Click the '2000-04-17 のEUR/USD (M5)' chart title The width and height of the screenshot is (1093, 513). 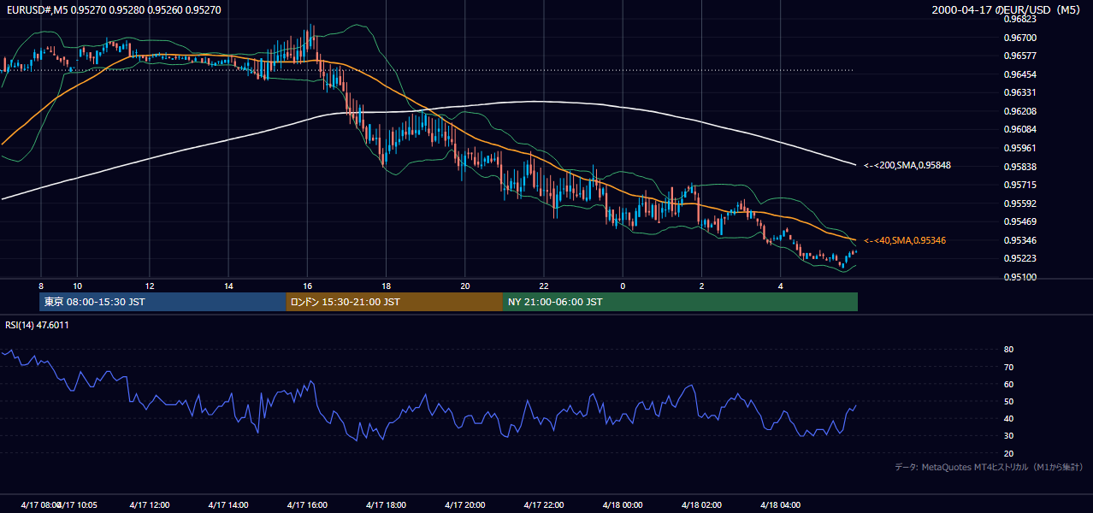coord(1007,10)
